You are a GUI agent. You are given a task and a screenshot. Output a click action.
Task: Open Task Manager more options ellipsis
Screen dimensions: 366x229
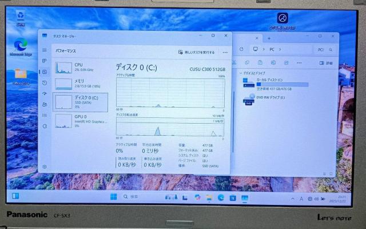(x=225, y=53)
